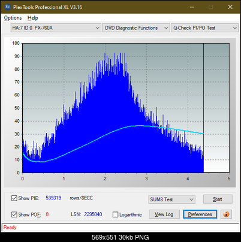This screenshot has width=241, height=242.
Task: Click the POF value 0
Action: (x=47, y=214)
